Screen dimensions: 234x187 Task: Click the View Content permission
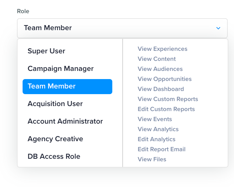click(157, 59)
